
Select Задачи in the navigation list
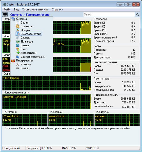(x=25, y=23)
